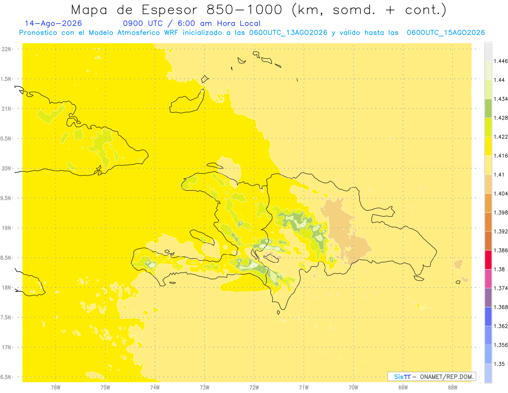Click the legend value 1.35
This screenshot has height=393, width=508.
click(x=500, y=364)
